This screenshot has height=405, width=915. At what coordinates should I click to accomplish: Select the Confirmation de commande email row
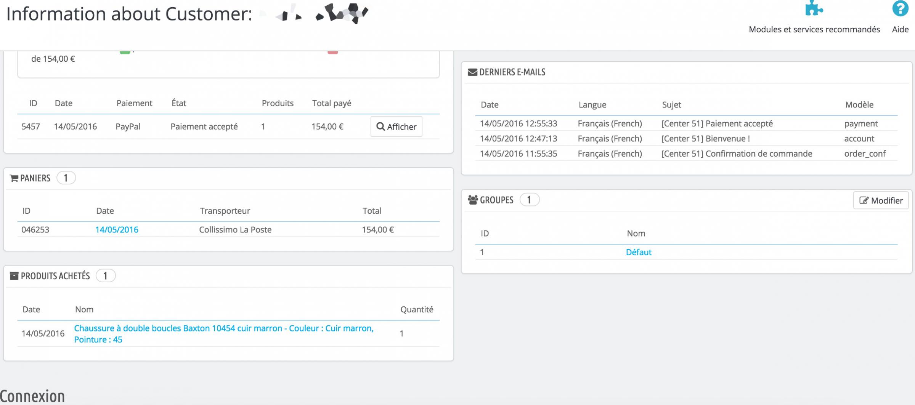pos(686,154)
